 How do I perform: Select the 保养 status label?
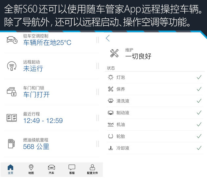pos(121,89)
